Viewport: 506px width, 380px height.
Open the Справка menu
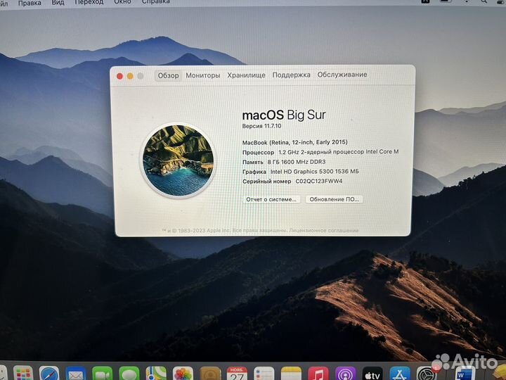click(x=156, y=2)
